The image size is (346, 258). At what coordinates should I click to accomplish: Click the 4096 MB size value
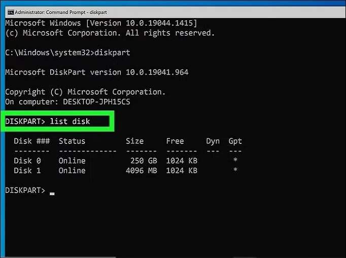coord(142,170)
